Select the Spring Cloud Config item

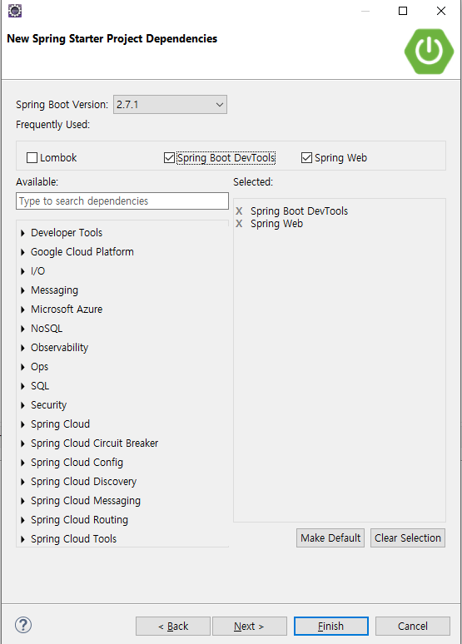77,463
